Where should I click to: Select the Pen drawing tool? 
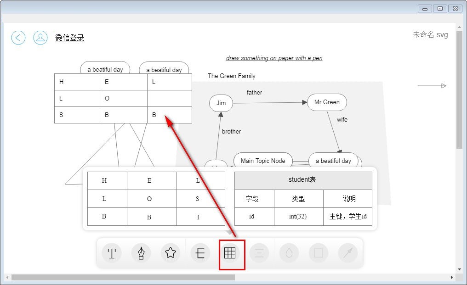click(141, 253)
